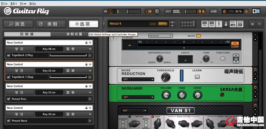Open the virtual rig kontrol icon
This screenshot has height=129, width=266.
[188, 24]
